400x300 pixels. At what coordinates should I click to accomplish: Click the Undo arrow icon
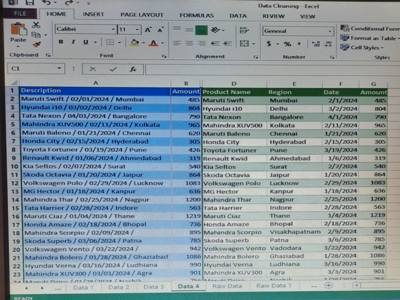click(x=46, y=2)
